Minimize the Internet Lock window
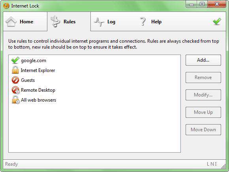Screen dimensions: 229x172 pyautogui.click(x=191, y=4)
